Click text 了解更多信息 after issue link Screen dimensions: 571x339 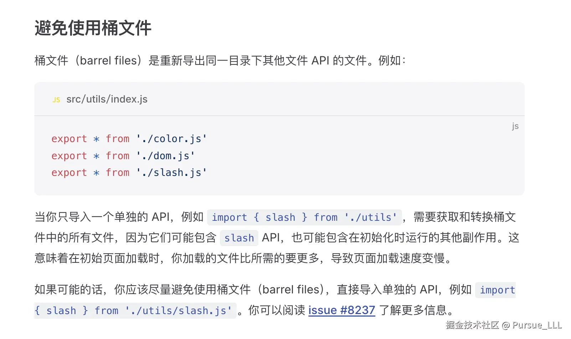413,310
